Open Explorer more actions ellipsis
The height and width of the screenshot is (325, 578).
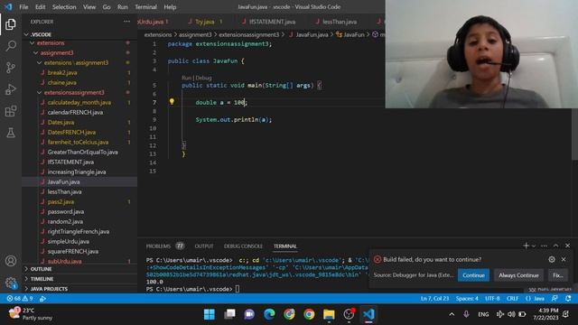(126, 22)
